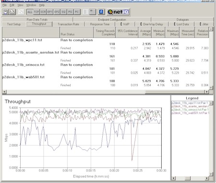Click the Legend panel scroll right arrow

coord(207,178)
